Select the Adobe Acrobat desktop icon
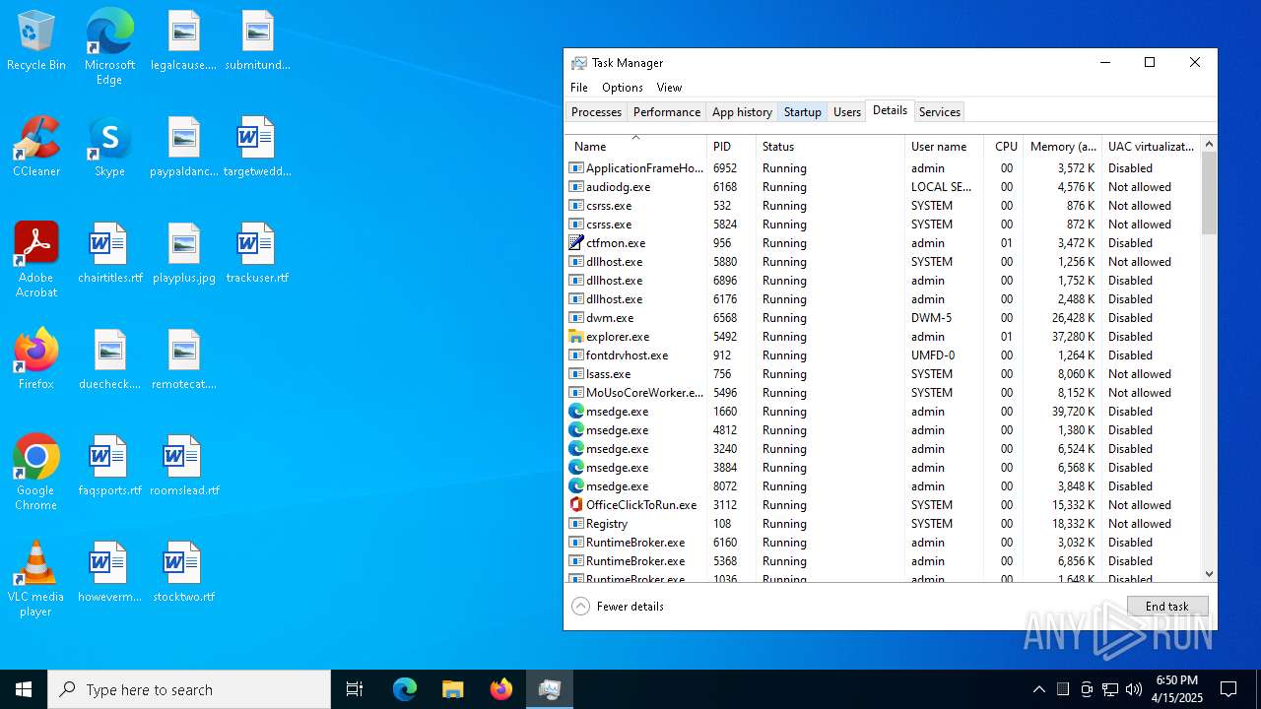The image size is (1261, 709). click(x=36, y=260)
